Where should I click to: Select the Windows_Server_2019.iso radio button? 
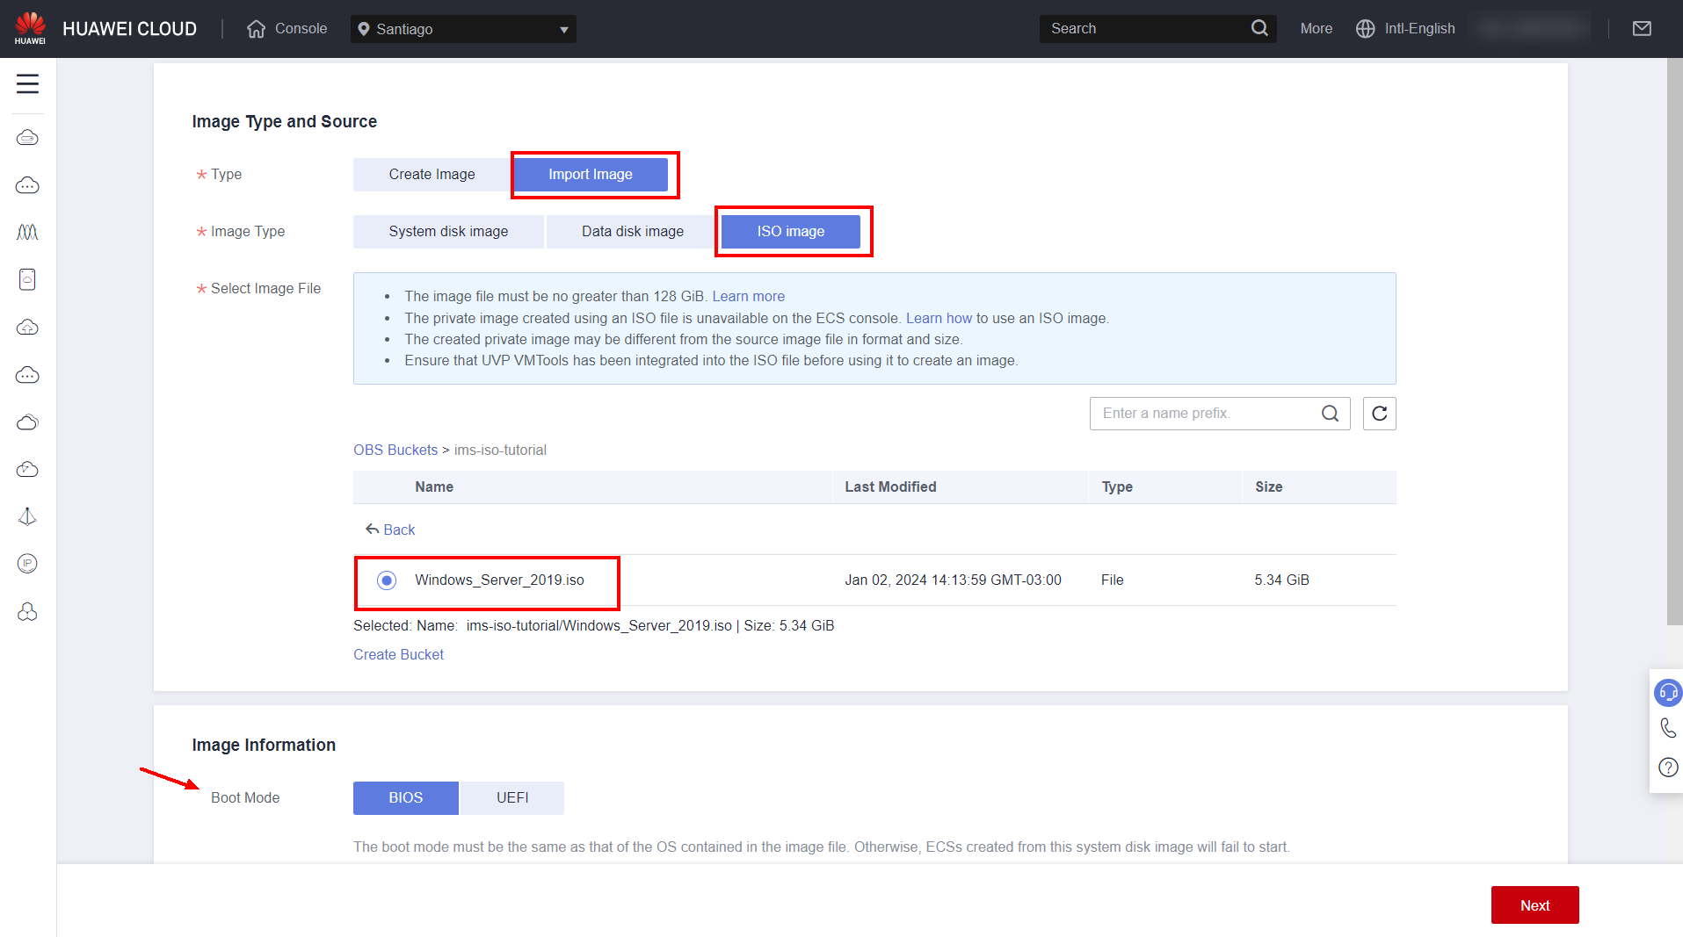(387, 580)
